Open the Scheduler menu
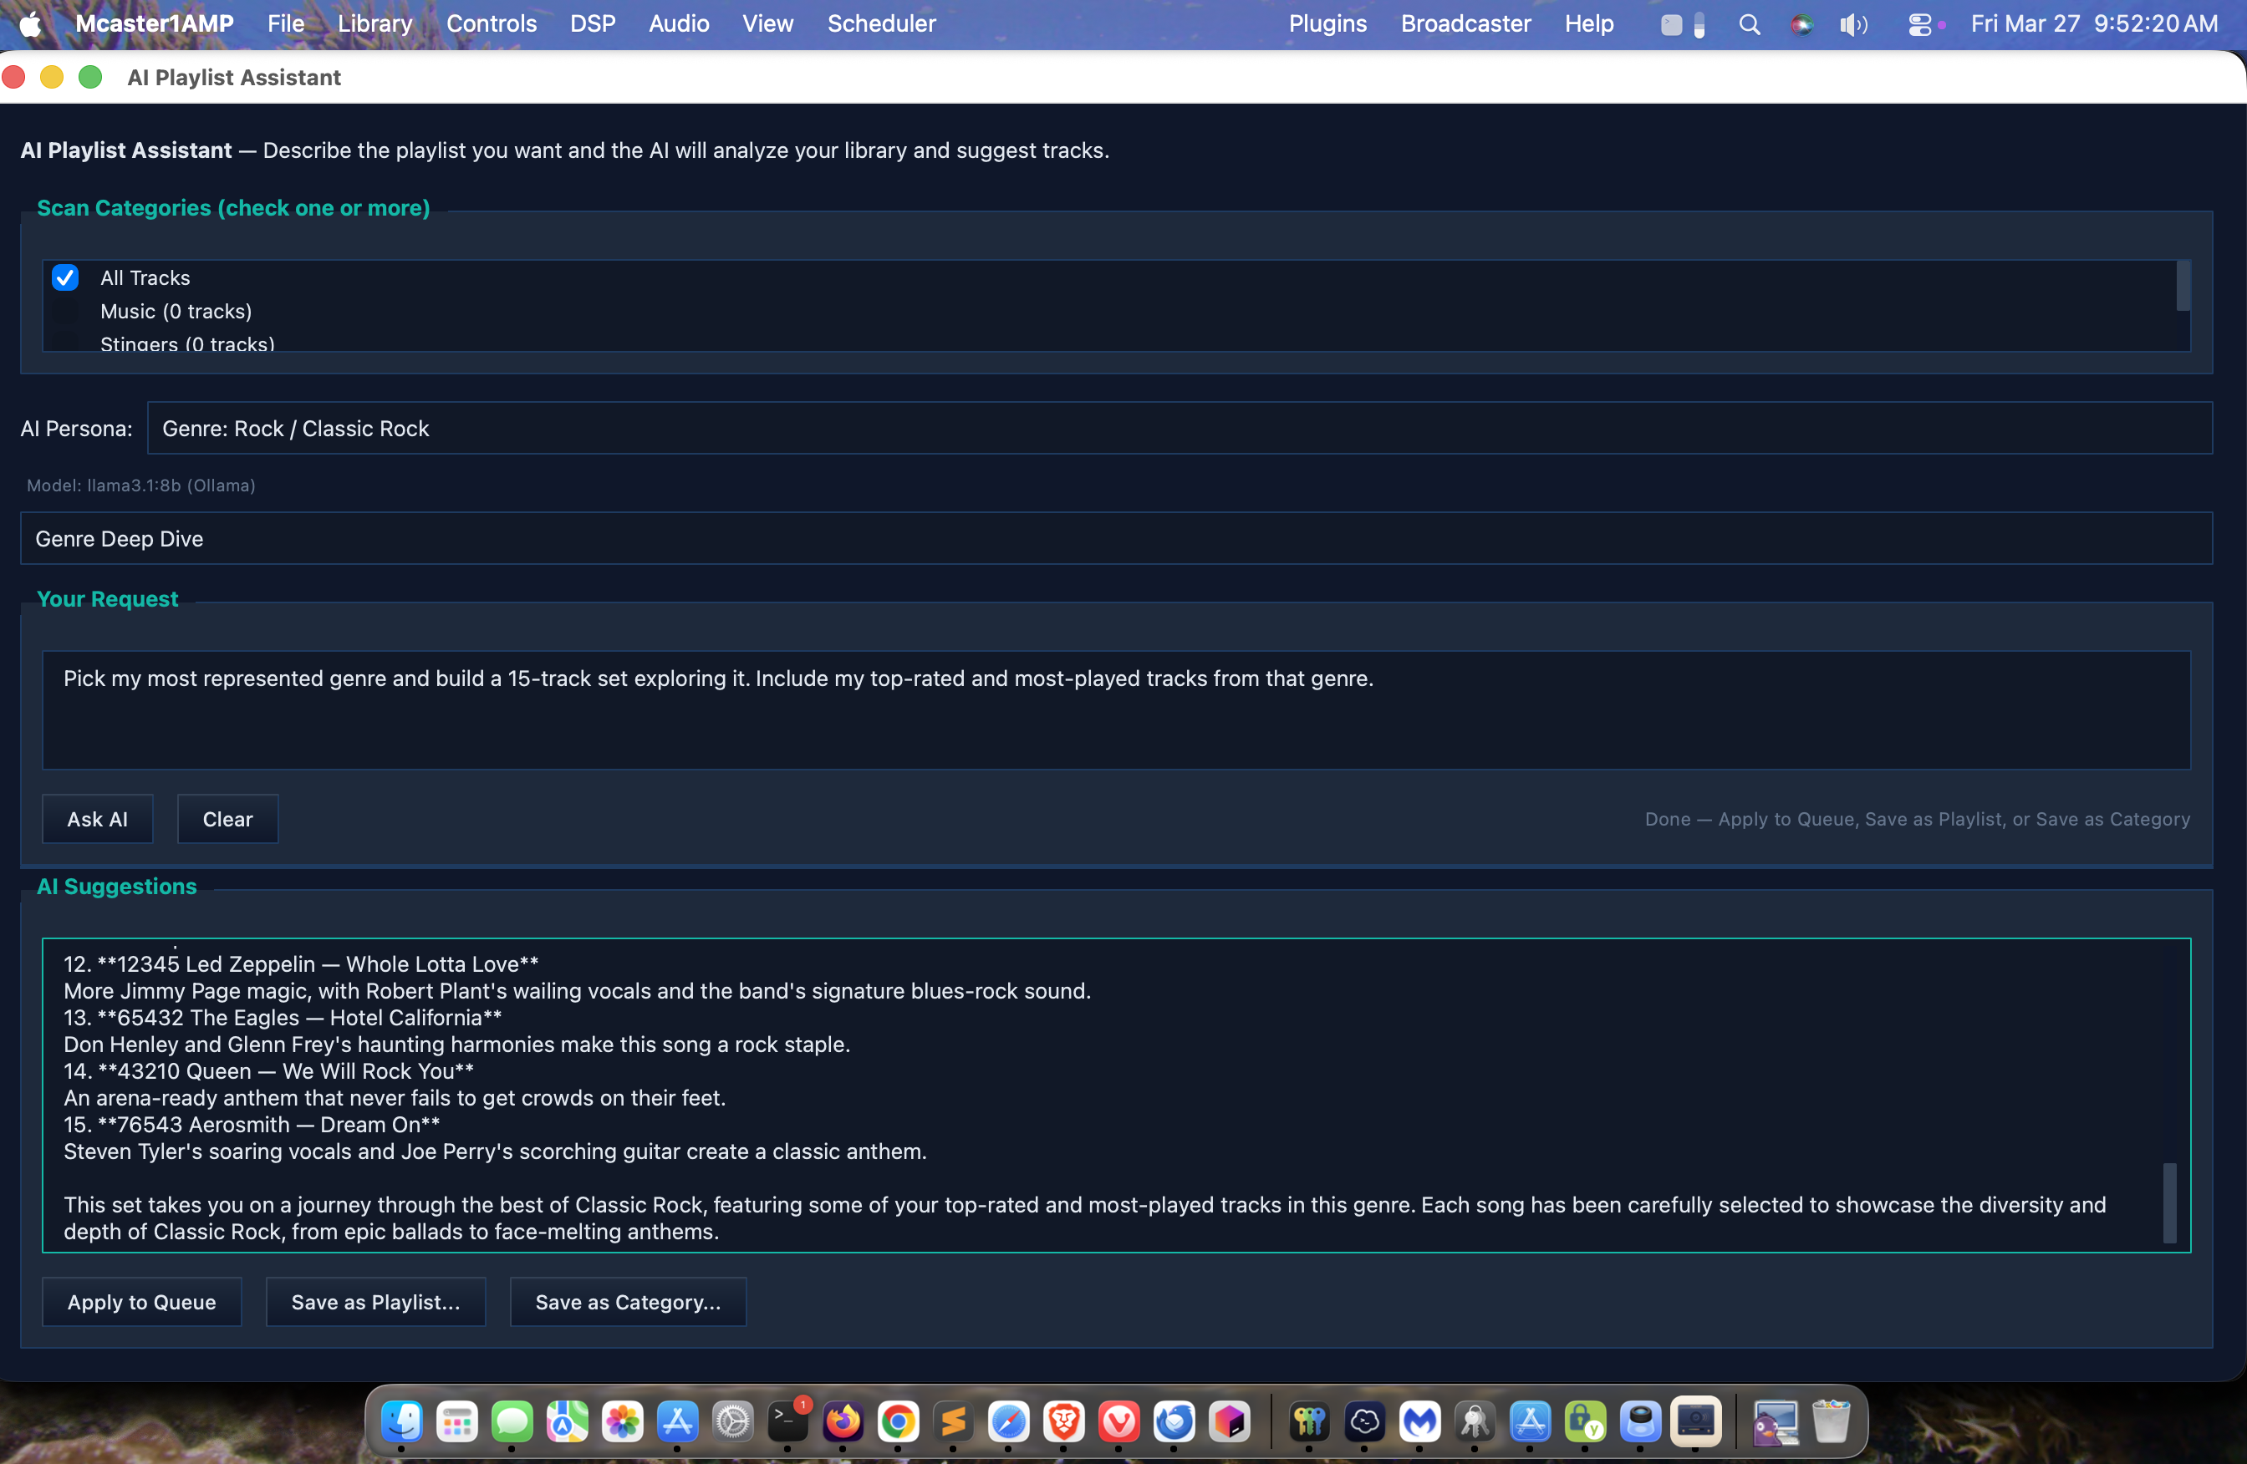The width and height of the screenshot is (2247, 1464). click(x=880, y=23)
